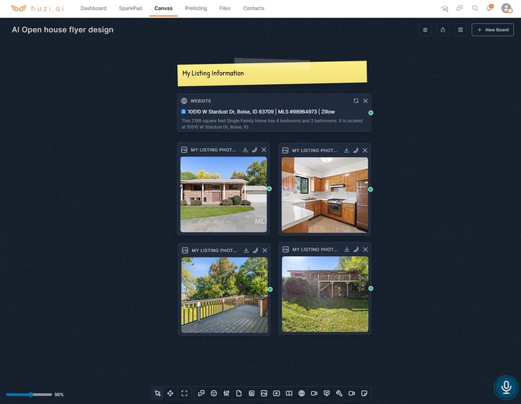
Task: Click the New Board button
Action: point(492,30)
